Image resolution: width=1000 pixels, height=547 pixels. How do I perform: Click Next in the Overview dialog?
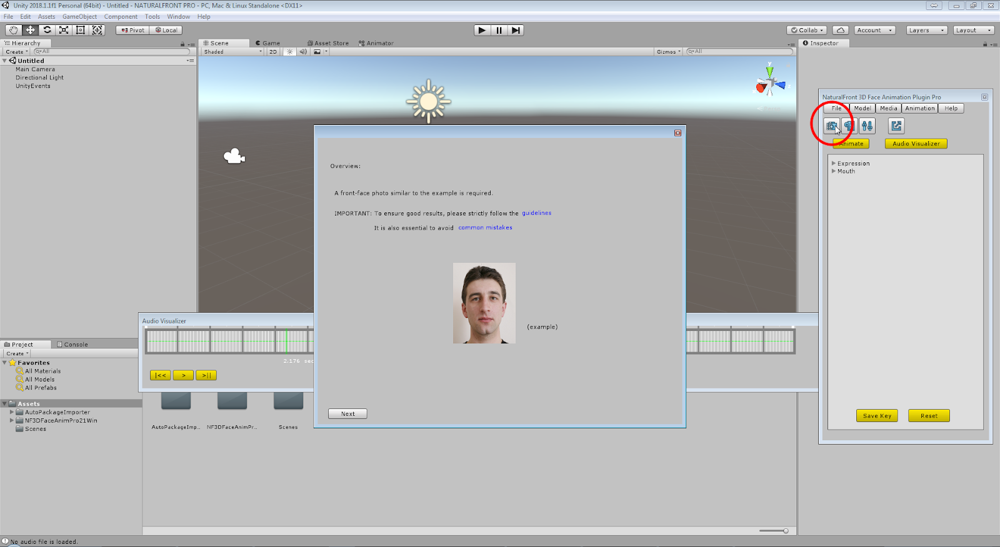pyautogui.click(x=347, y=413)
